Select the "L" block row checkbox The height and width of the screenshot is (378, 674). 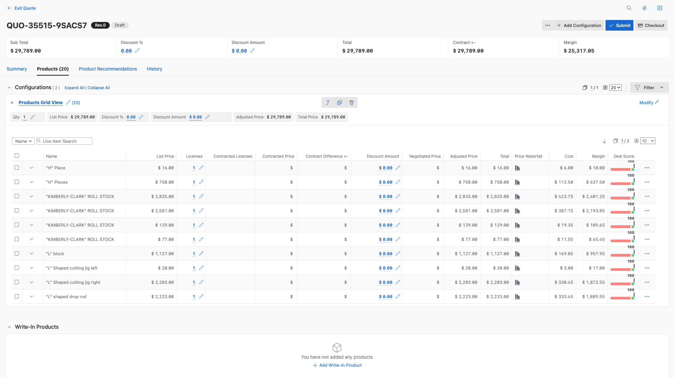(x=17, y=254)
